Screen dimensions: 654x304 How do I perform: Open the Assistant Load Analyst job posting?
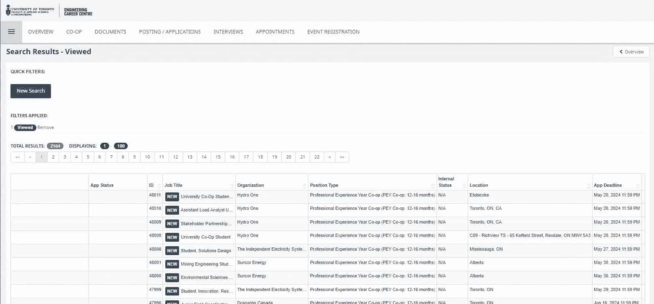pos(207,210)
